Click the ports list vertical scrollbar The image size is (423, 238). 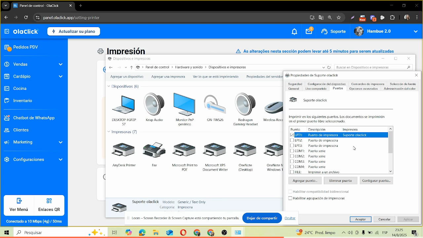(x=391, y=150)
